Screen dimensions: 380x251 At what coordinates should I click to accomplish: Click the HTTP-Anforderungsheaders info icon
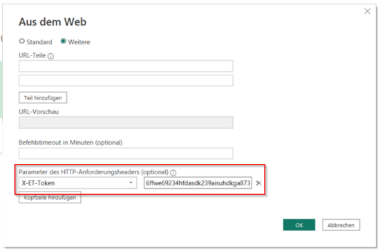173,173
